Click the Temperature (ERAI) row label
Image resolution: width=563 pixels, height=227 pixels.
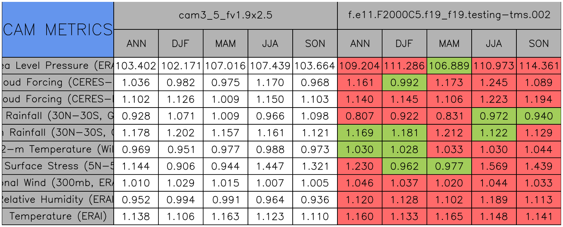click(x=58, y=216)
